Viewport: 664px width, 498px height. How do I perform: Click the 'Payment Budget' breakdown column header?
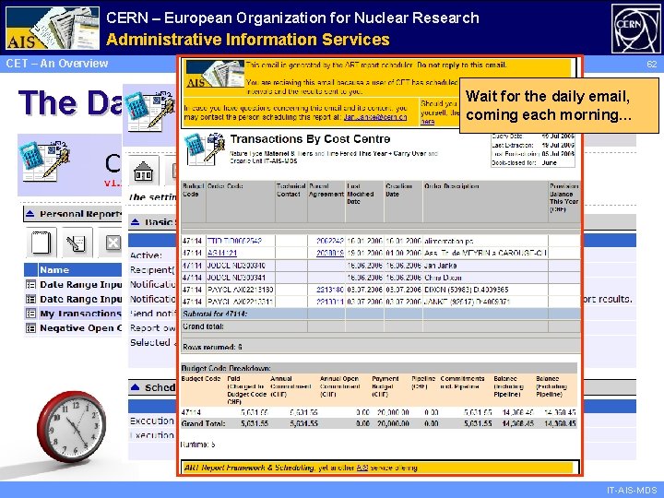(x=385, y=386)
